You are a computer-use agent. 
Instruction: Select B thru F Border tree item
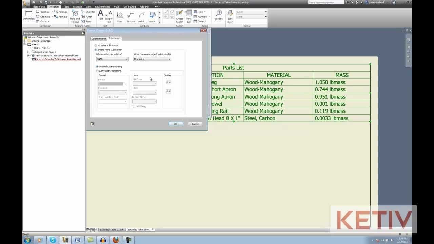[x=42, y=48]
